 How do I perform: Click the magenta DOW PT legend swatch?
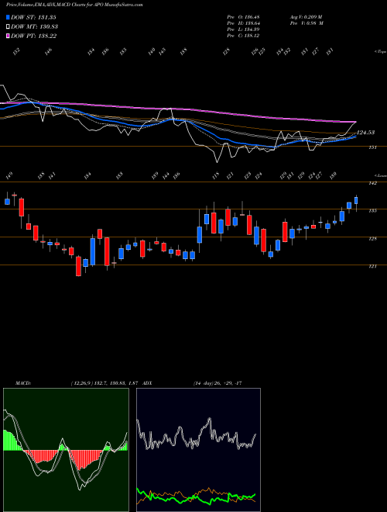point(8,36)
